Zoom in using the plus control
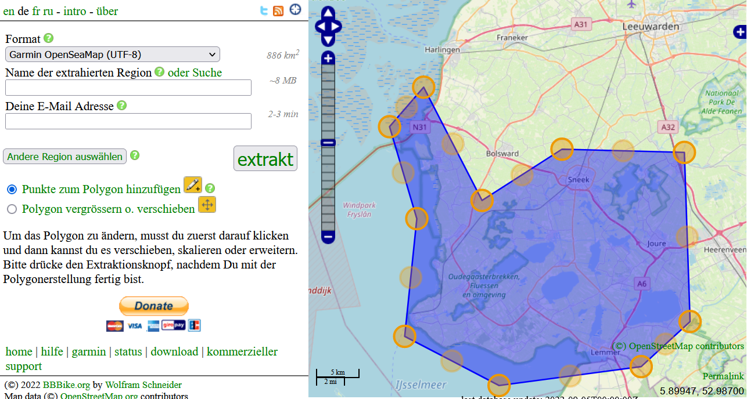 328,58
